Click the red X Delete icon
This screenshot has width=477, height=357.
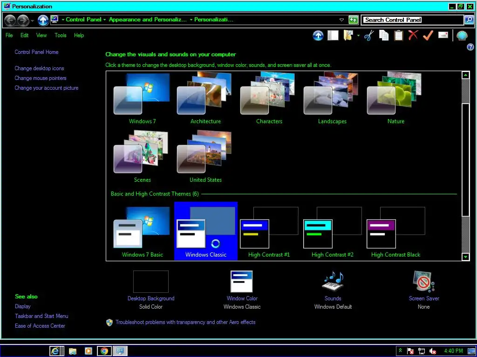point(413,35)
